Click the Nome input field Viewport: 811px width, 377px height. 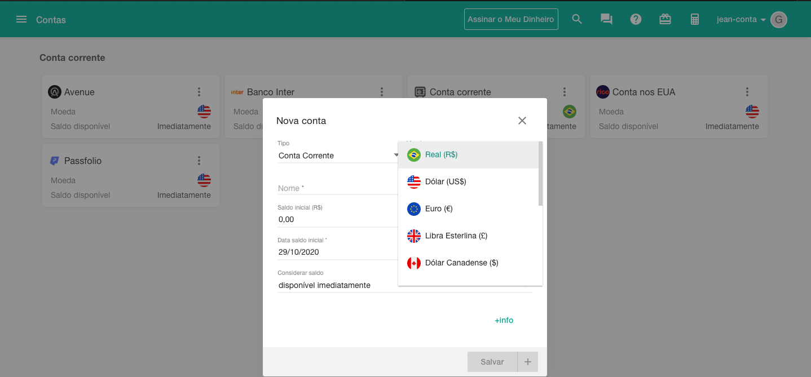(x=337, y=188)
